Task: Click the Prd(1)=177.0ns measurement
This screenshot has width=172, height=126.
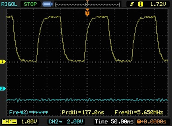Action: click(83, 112)
